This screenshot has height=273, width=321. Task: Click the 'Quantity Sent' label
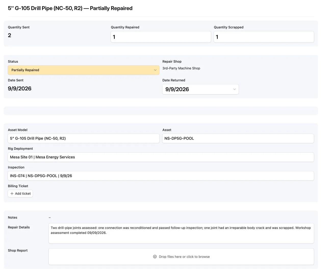19,27
